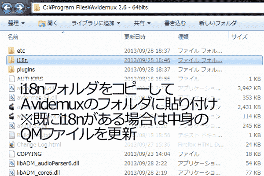Sort by the サイズ column header
The height and width of the screenshot is (176, 264).
pos(239,37)
